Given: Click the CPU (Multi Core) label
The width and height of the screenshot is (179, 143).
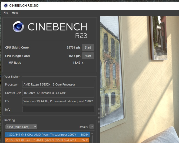Looking at the screenshot, I should pos(17,47).
